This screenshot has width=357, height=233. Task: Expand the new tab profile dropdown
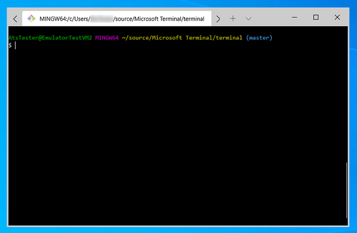(x=248, y=18)
